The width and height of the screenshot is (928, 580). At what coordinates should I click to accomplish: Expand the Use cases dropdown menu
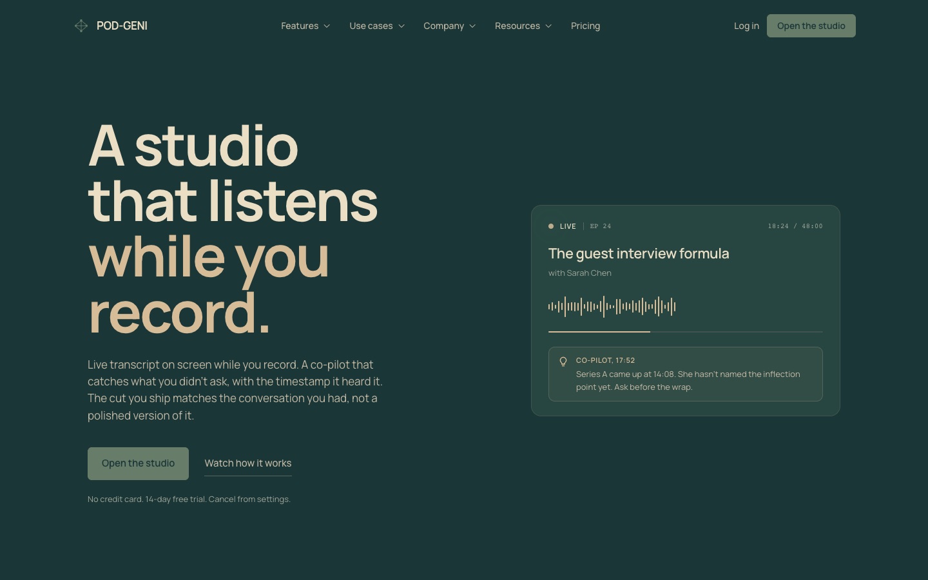[377, 26]
